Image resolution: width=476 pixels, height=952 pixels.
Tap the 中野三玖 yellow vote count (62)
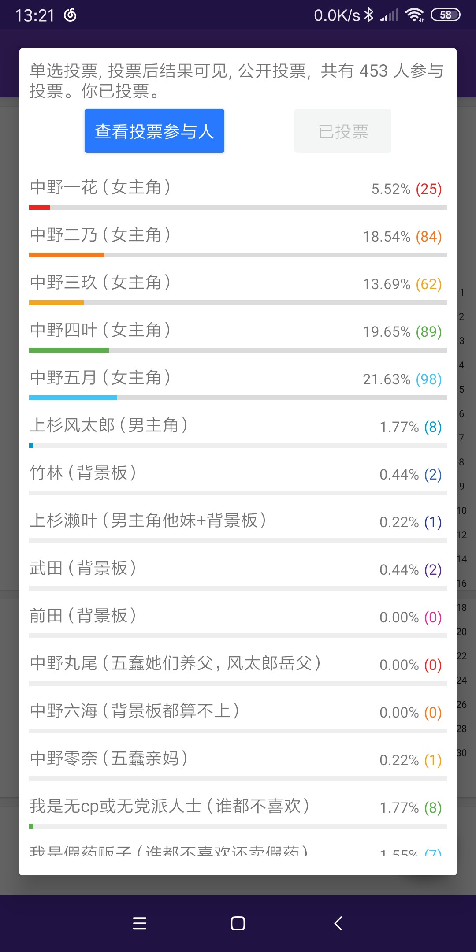[428, 284]
